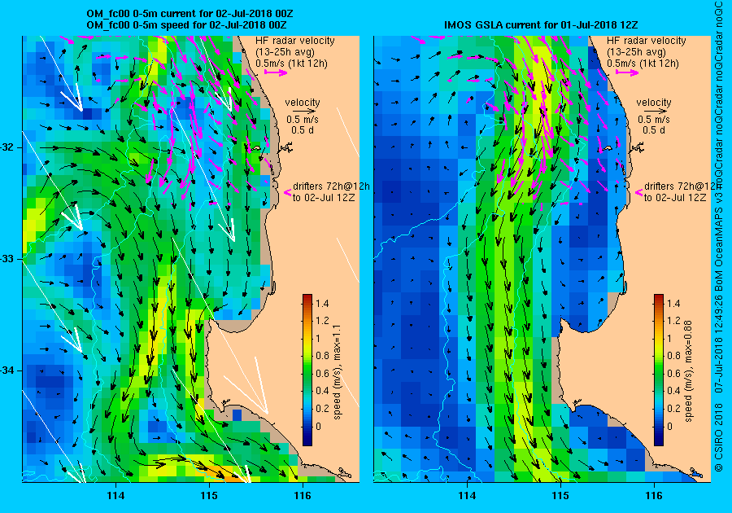Image resolution: width=732 pixels, height=513 pixels.
Task: Click '0.5 d' text in left map legend
Action: (x=303, y=130)
